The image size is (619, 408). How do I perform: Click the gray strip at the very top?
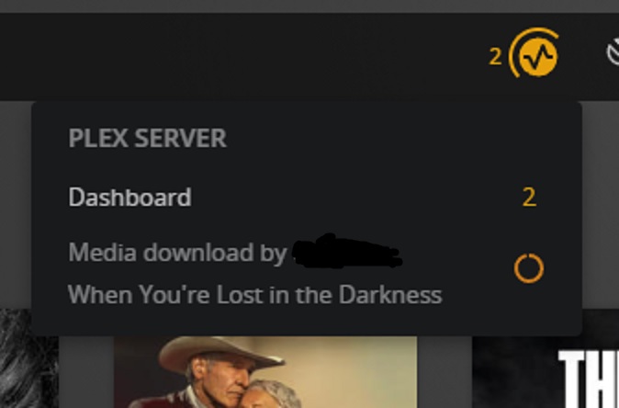pos(309,6)
